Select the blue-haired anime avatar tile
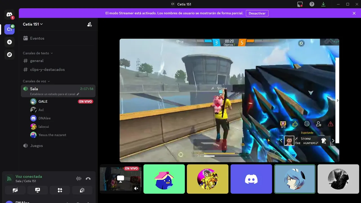The image size is (361, 203). point(295,179)
